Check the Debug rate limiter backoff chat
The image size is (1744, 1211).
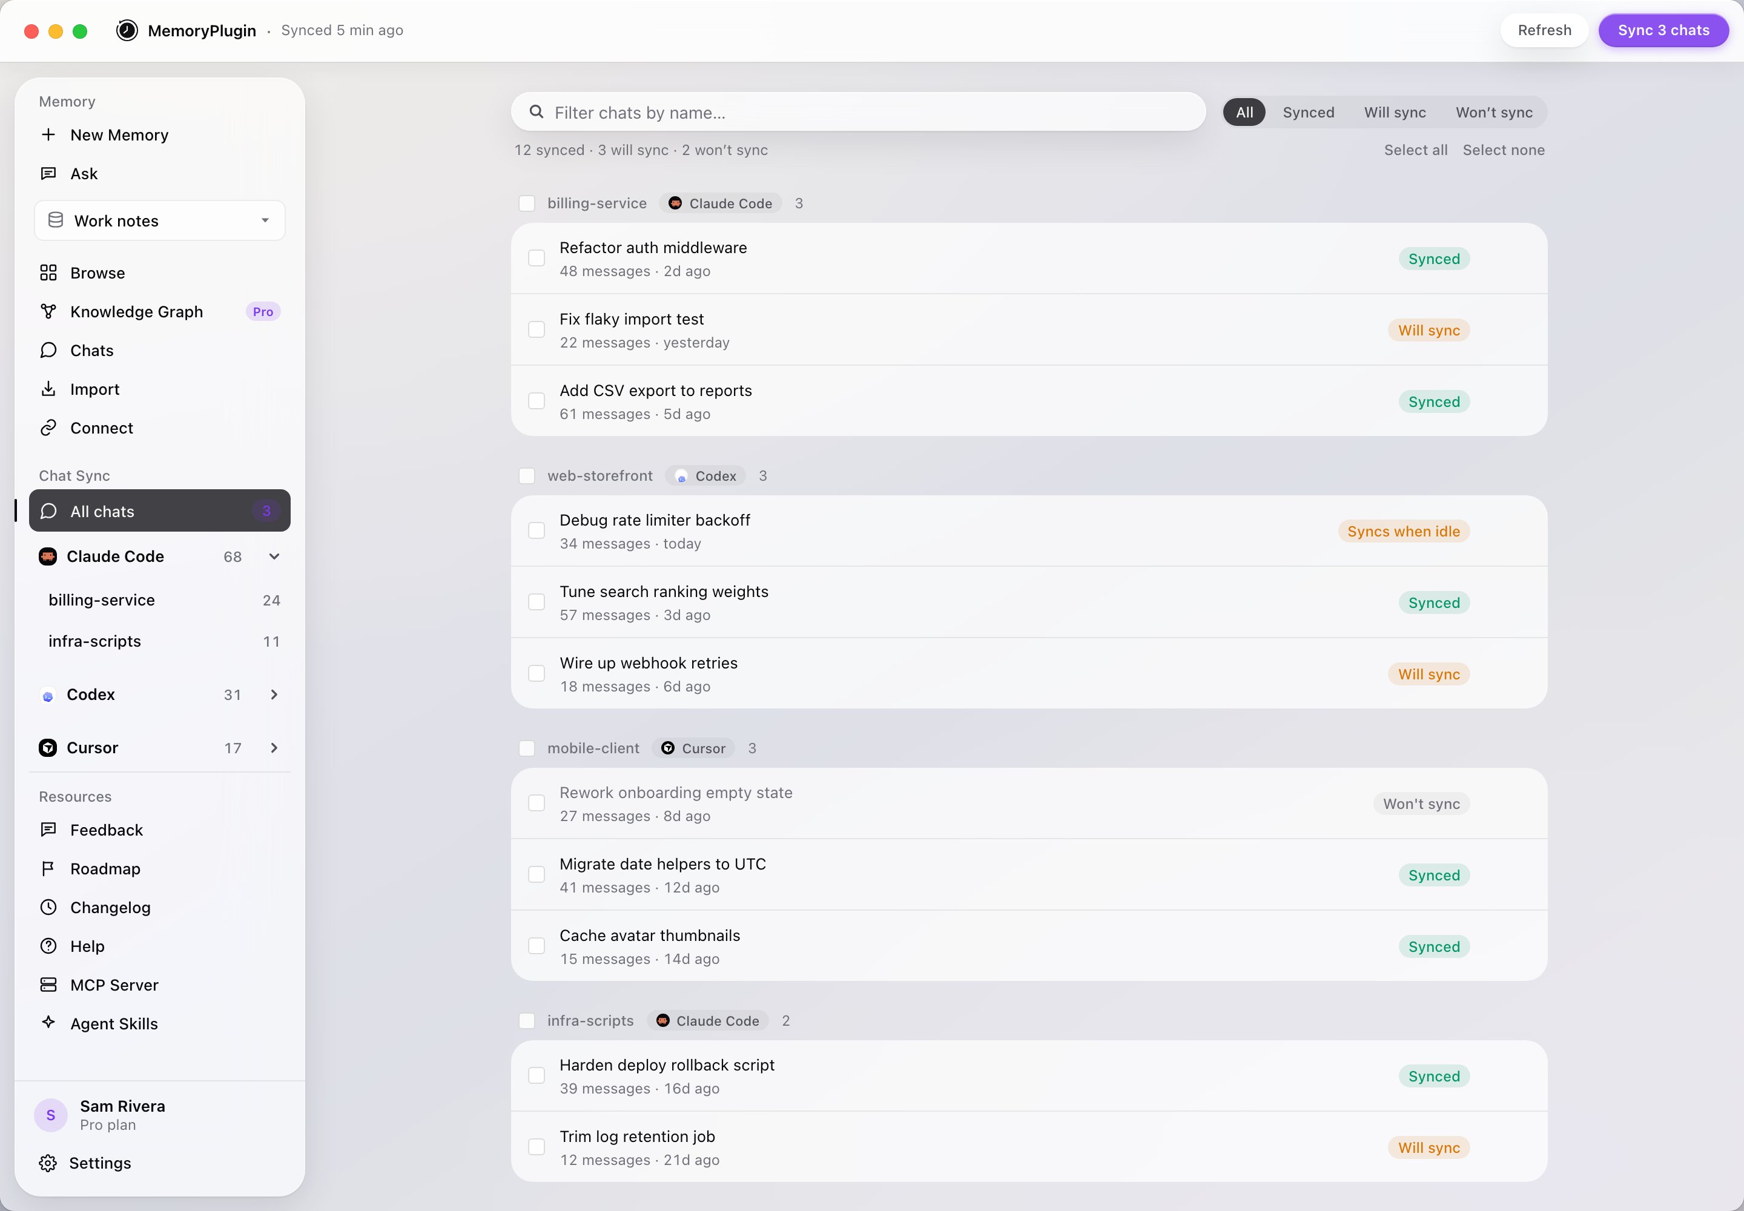click(537, 530)
